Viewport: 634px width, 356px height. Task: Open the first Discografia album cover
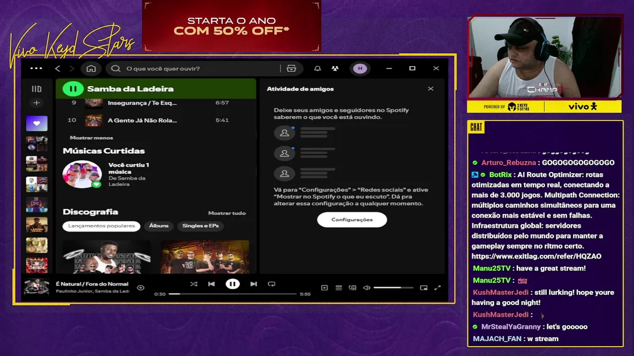[x=106, y=257]
